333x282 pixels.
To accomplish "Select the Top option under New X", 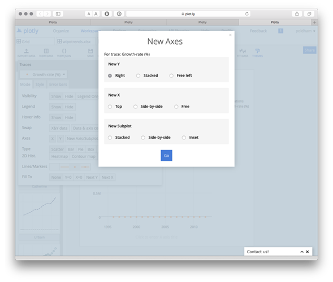I will (x=110, y=107).
